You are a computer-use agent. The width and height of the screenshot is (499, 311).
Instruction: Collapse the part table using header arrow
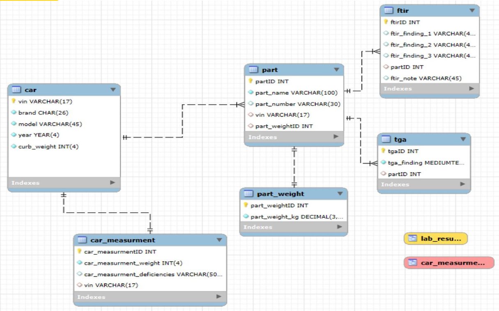pyautogui.click(x=336, y=70)
